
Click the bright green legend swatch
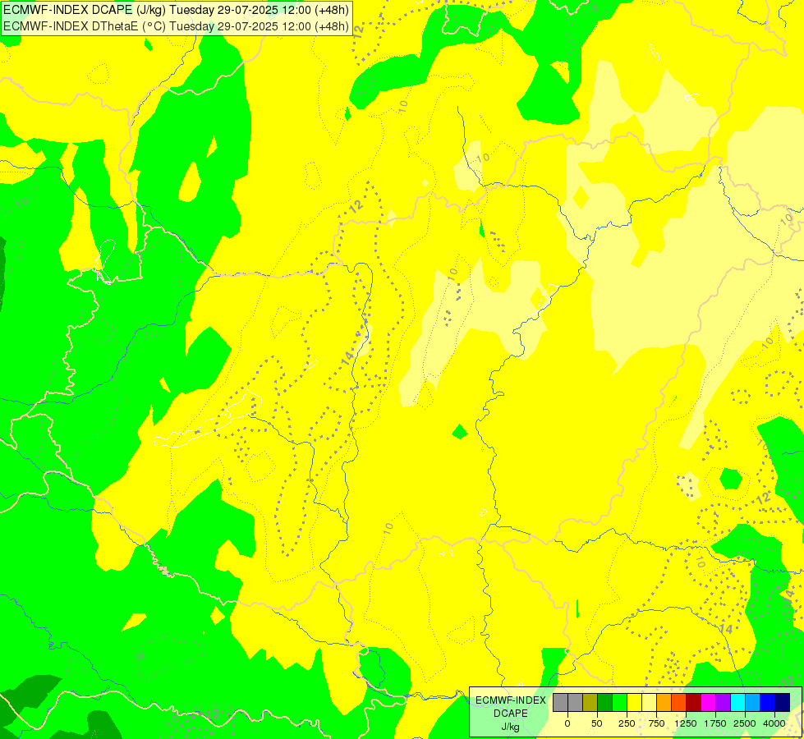tap(620, 703)
